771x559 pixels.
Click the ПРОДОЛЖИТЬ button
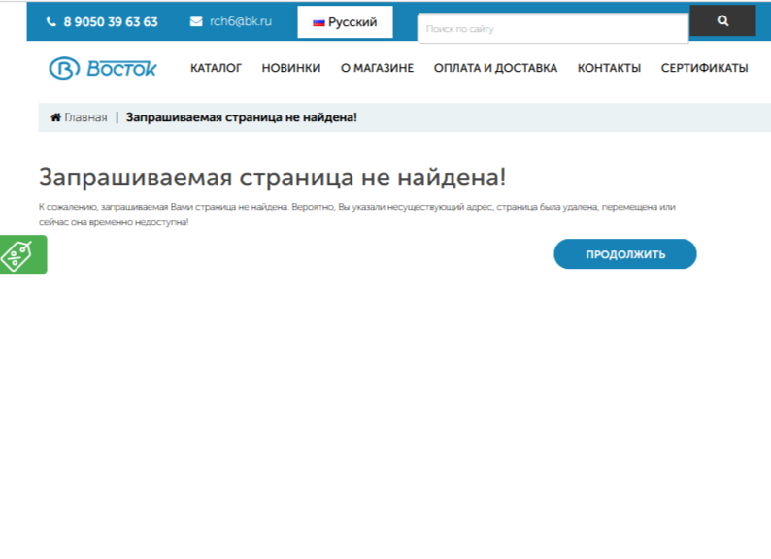pos(625,253)
